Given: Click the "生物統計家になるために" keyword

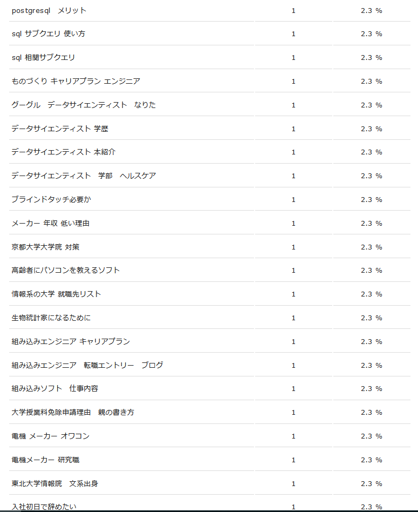Looking at the screenshot, I should point(51,318).
